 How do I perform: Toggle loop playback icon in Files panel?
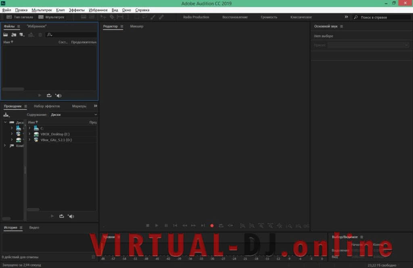(x=49, y=95)
